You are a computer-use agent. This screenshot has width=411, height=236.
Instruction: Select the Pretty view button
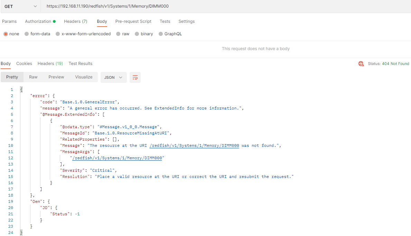coord(12,77)
